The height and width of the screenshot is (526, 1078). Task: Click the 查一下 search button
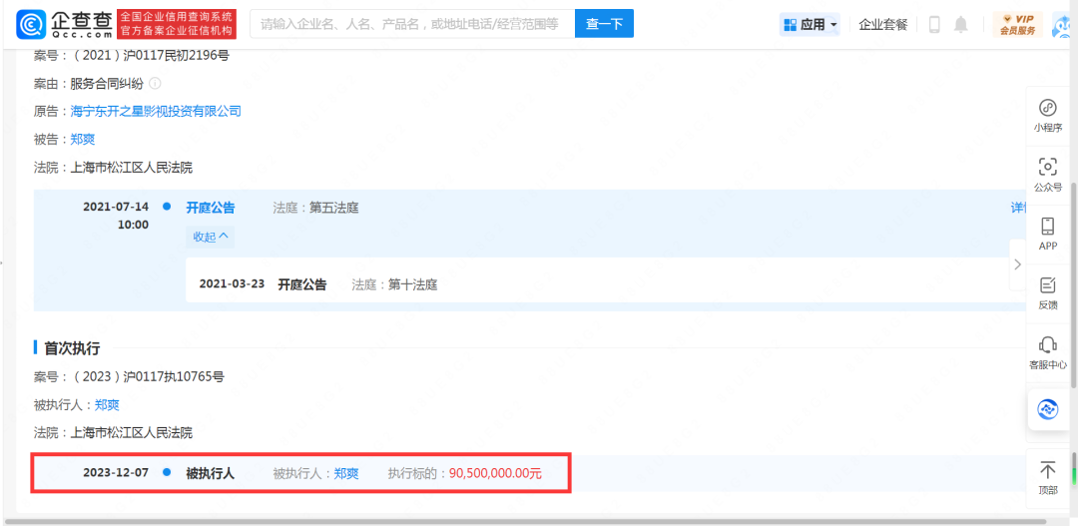pos(604,24)
